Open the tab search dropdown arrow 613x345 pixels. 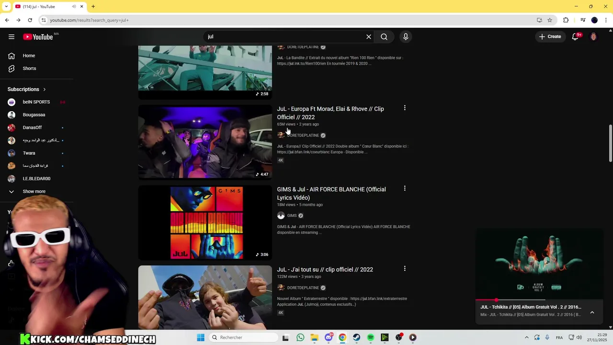tap(6, 6)
